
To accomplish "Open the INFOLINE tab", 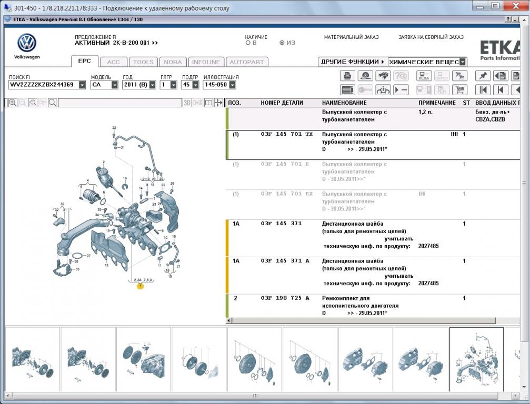I will 206,62.
